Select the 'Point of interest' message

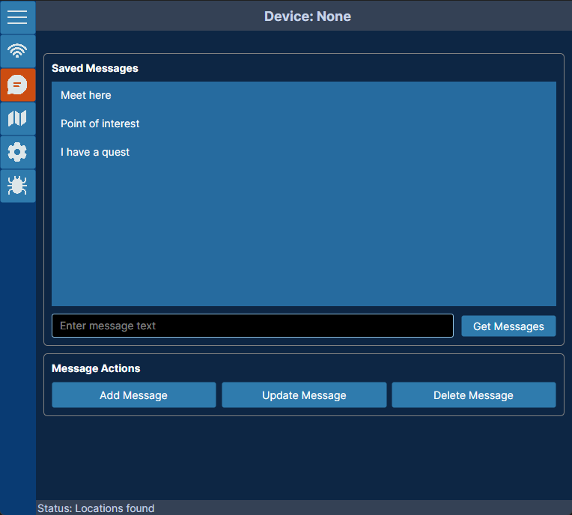303,124
